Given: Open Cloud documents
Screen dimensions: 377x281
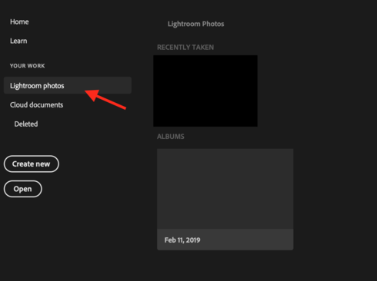Looking at the screenshot, I should (x=36, y=105).
